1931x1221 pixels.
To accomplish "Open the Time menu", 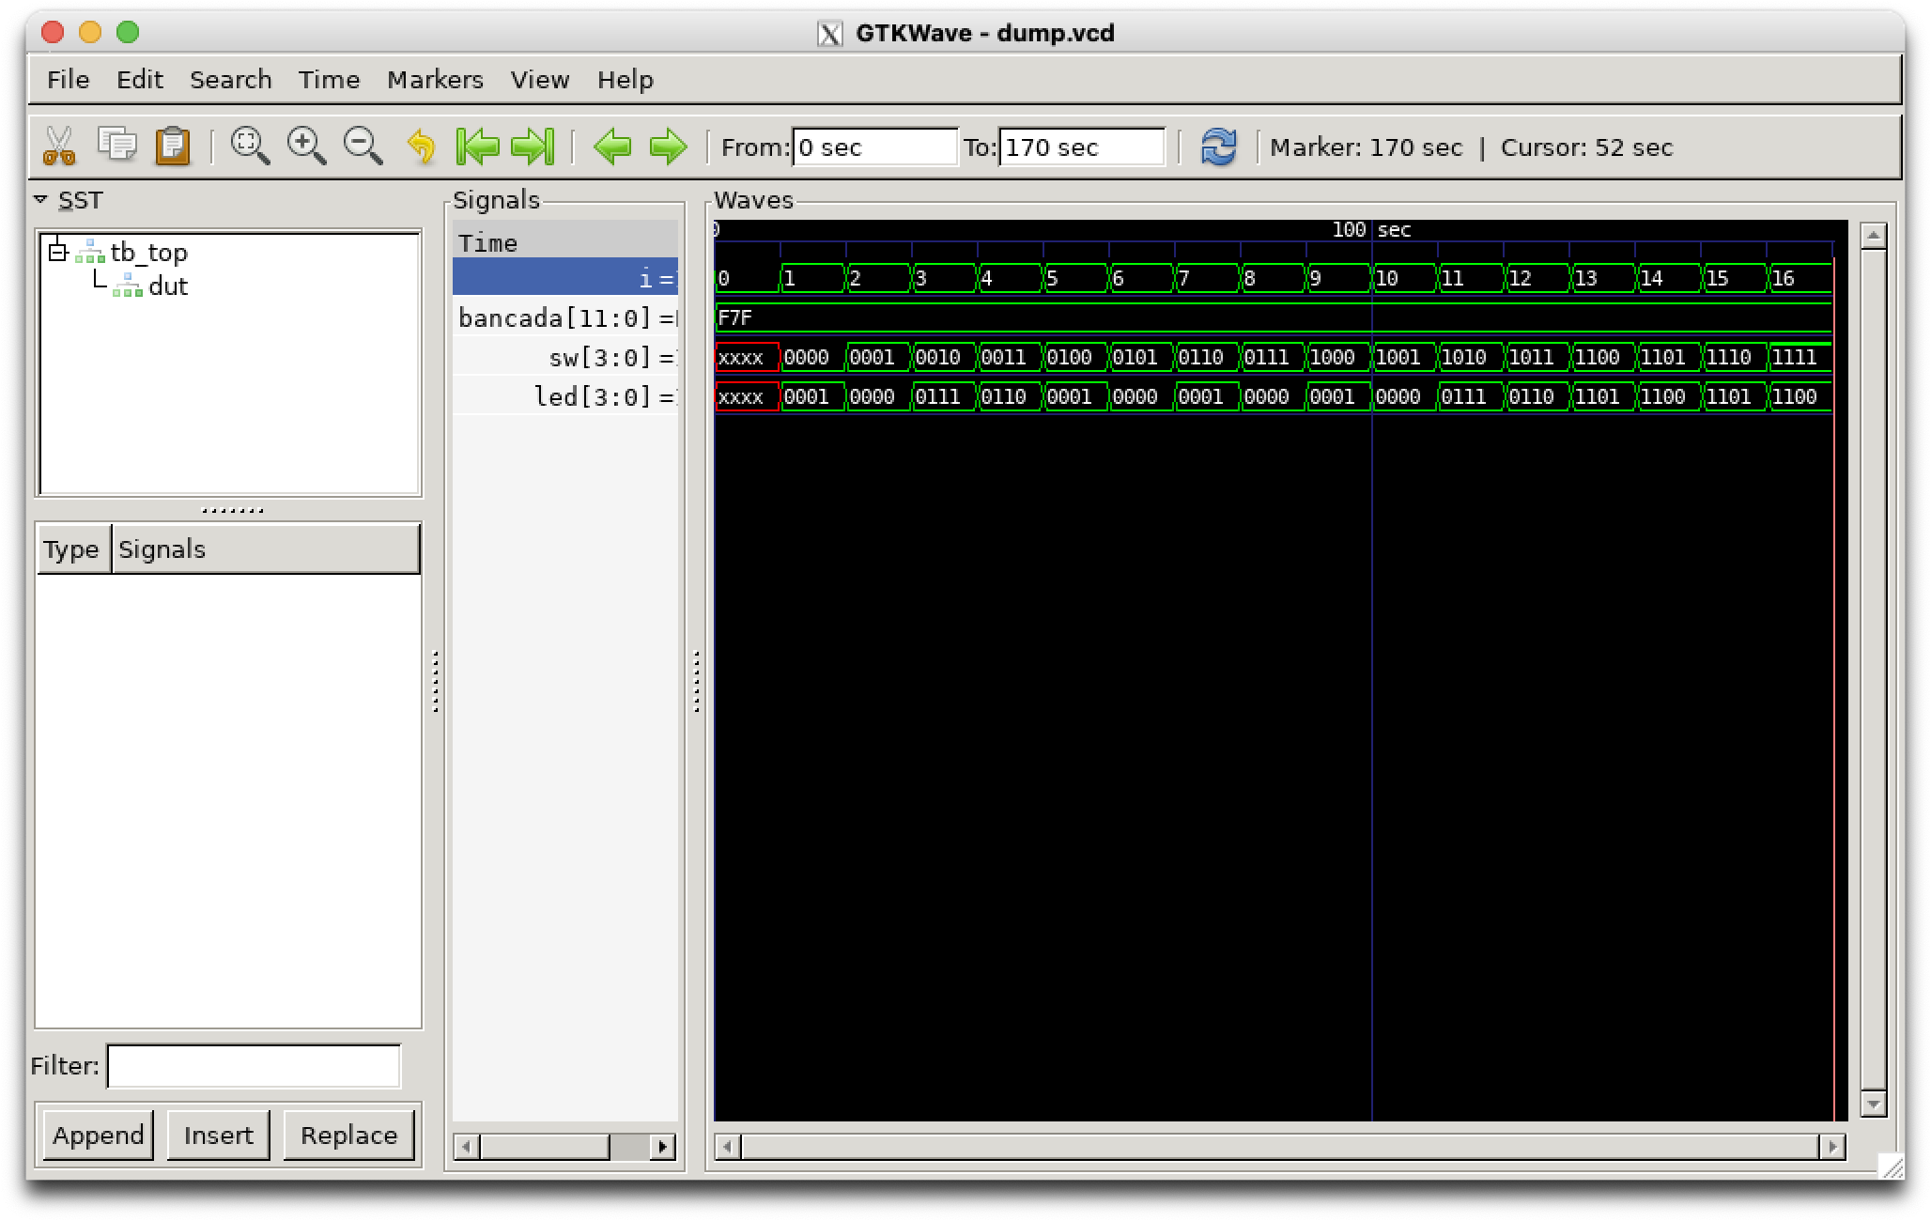I will pyautogui.click(x=330, y=80).
